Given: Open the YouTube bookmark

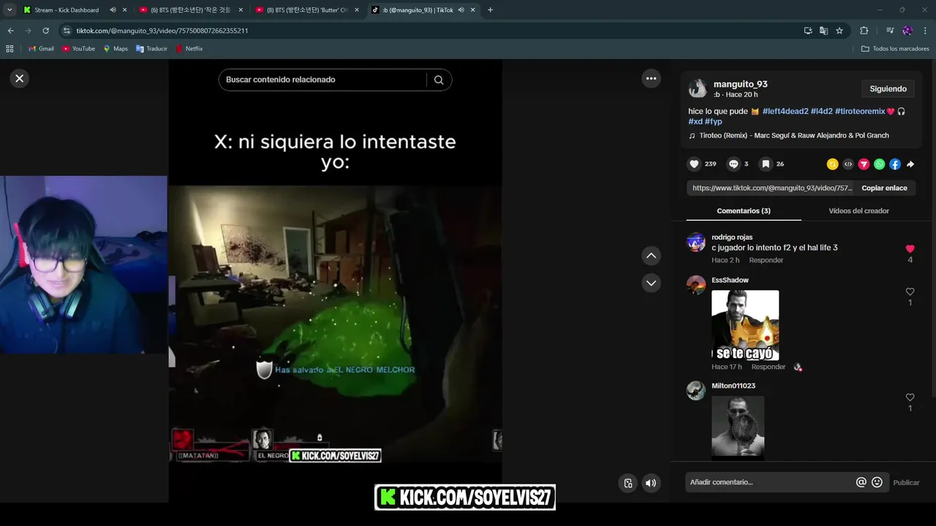Looking at the screenshot, I should pos(78,49).
